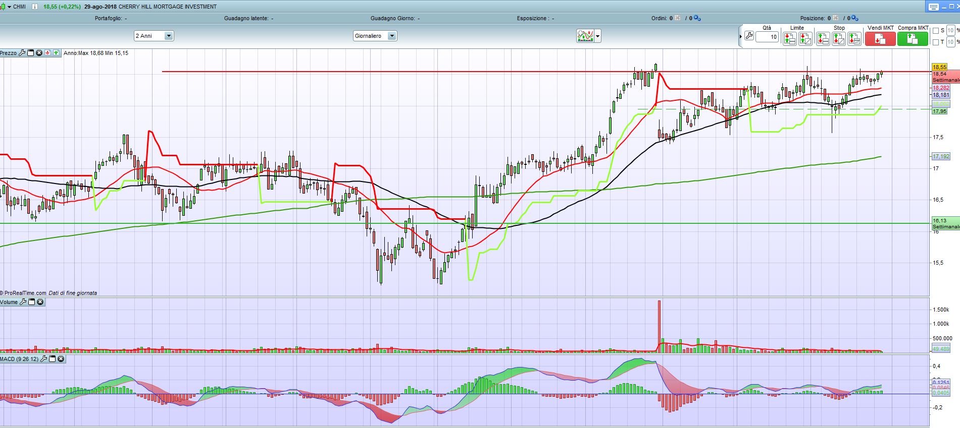The image size is (960, 428).
Task: Maximize the Volume panel
Action: point(31,302)
